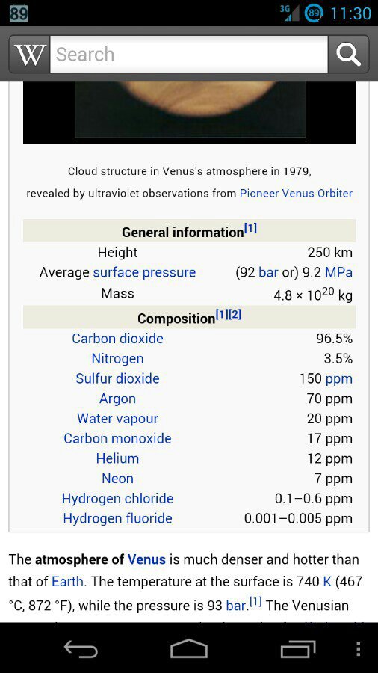Tap the 89 notification icon

(x=19, y=13)
